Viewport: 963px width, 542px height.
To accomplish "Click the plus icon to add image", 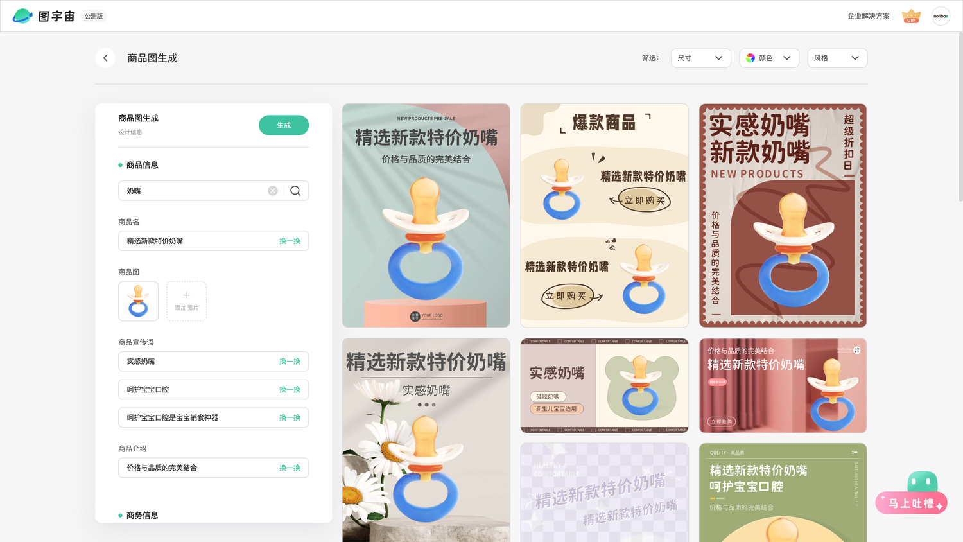I will [x=186, y=295].
